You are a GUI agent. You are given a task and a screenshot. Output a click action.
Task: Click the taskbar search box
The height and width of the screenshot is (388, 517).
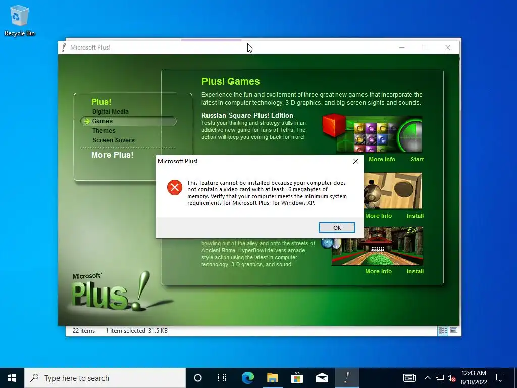coord(105,378)
